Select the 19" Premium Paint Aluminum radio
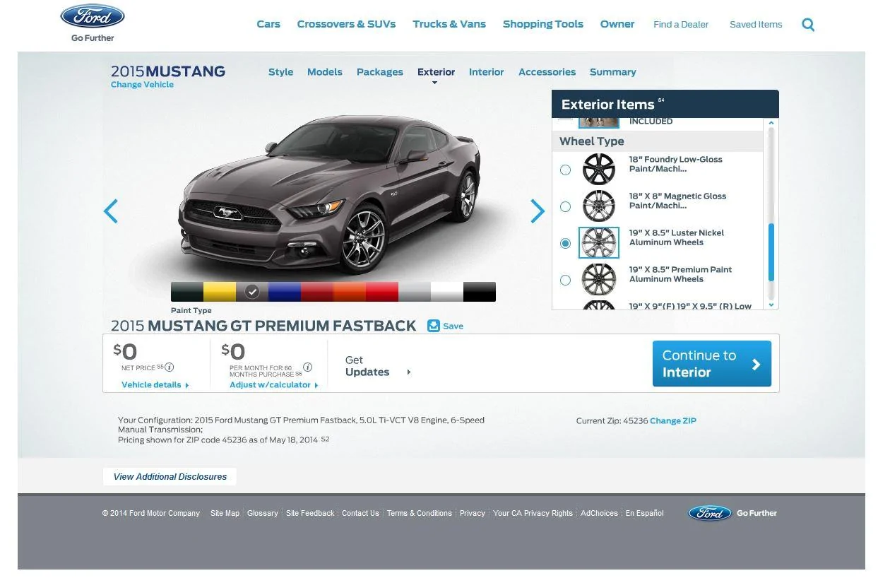Image resolution: width=890 pixels, height=578 pixels. point(565,280)
